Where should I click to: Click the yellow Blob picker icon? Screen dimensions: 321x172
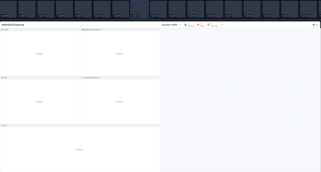[x=198, y=25]
